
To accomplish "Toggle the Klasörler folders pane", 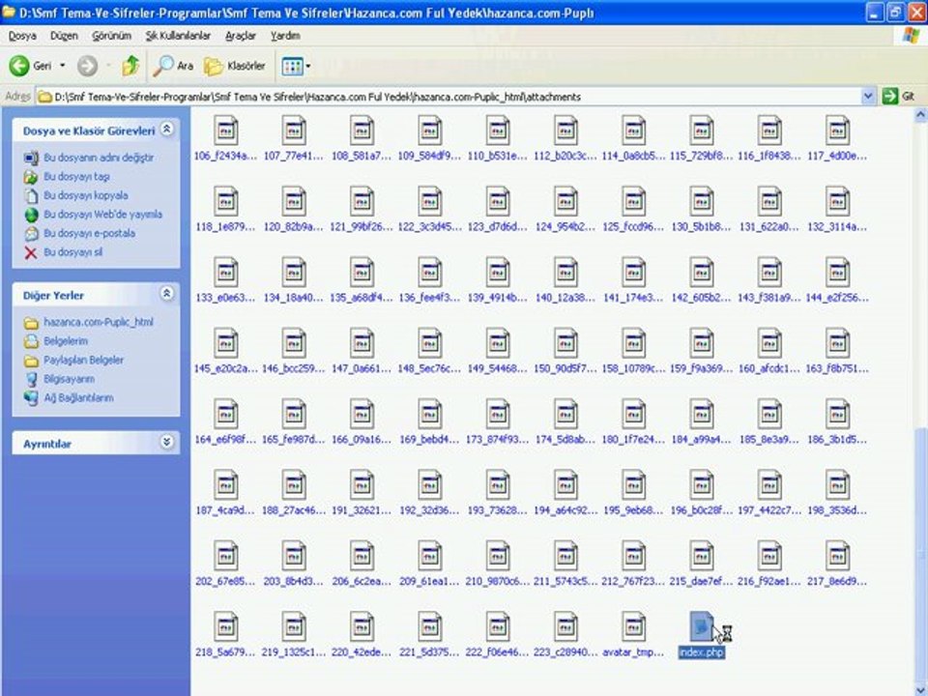I will tap(234, 66).
